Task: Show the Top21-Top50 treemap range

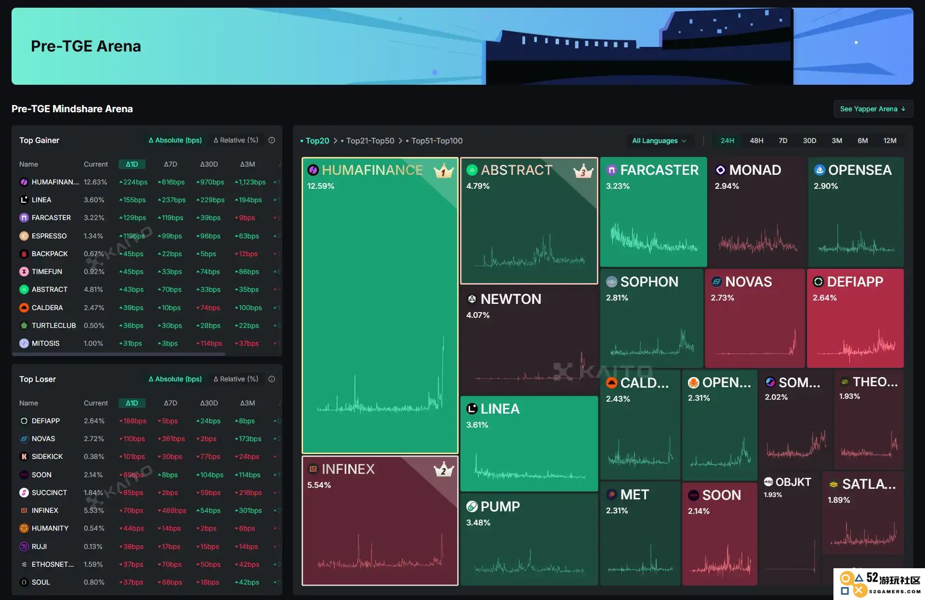Action: [368, 141]
